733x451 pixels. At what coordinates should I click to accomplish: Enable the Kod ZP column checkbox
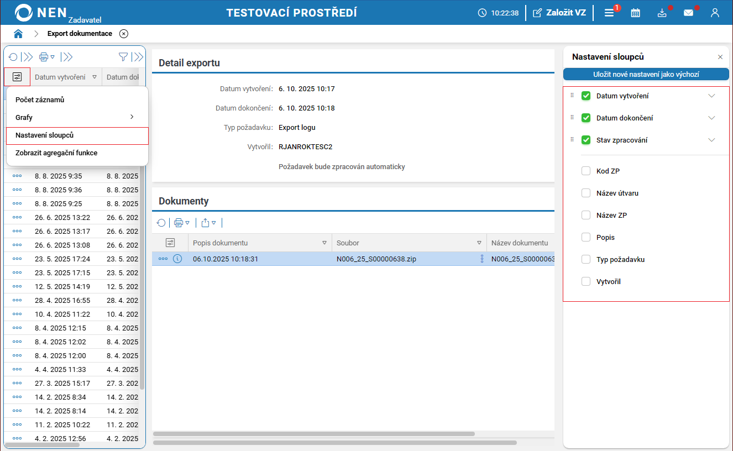coord(586,171)
